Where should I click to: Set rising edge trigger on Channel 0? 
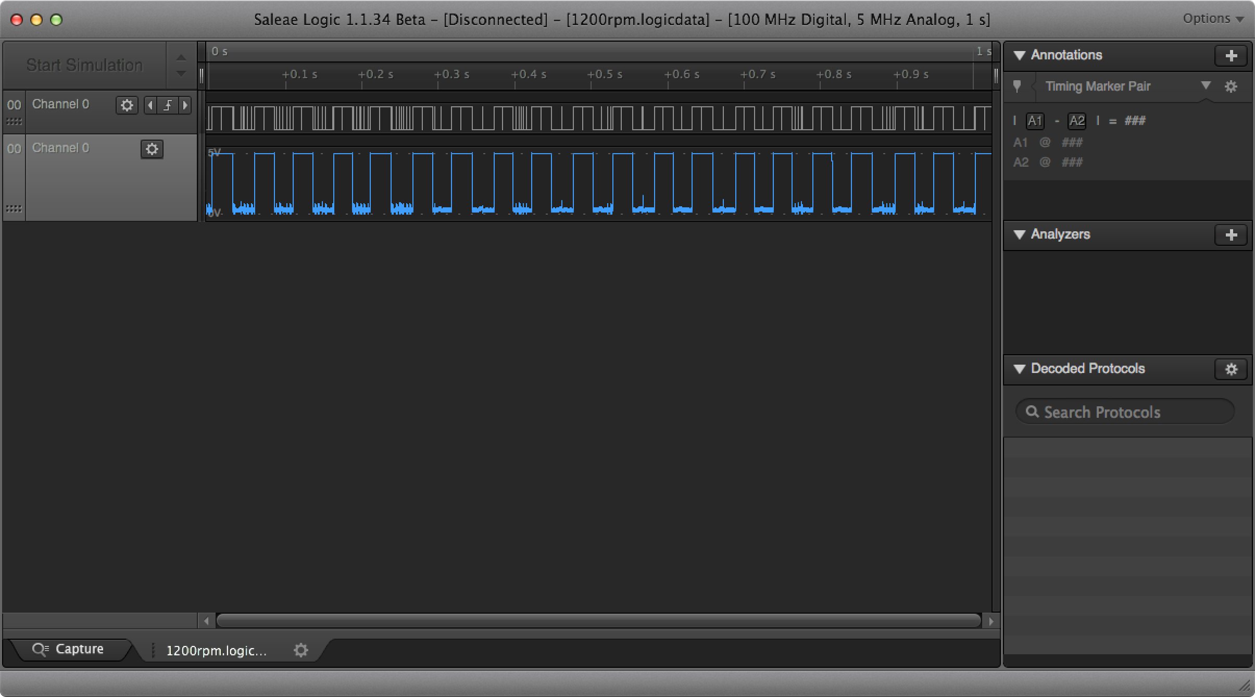pos(168,105)
